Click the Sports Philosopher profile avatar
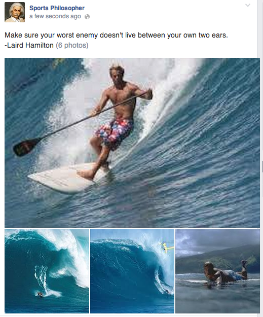The height and width of the screenshot is (317, 263). pos(15,12)
